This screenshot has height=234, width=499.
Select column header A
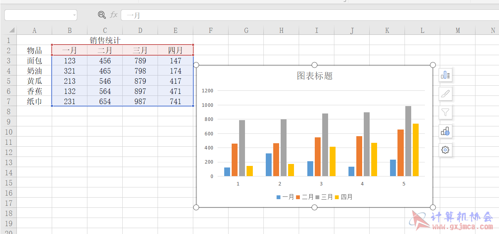point(34,31)
